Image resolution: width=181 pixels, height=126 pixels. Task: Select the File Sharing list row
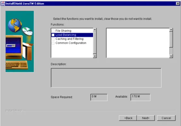coord(72,31)
